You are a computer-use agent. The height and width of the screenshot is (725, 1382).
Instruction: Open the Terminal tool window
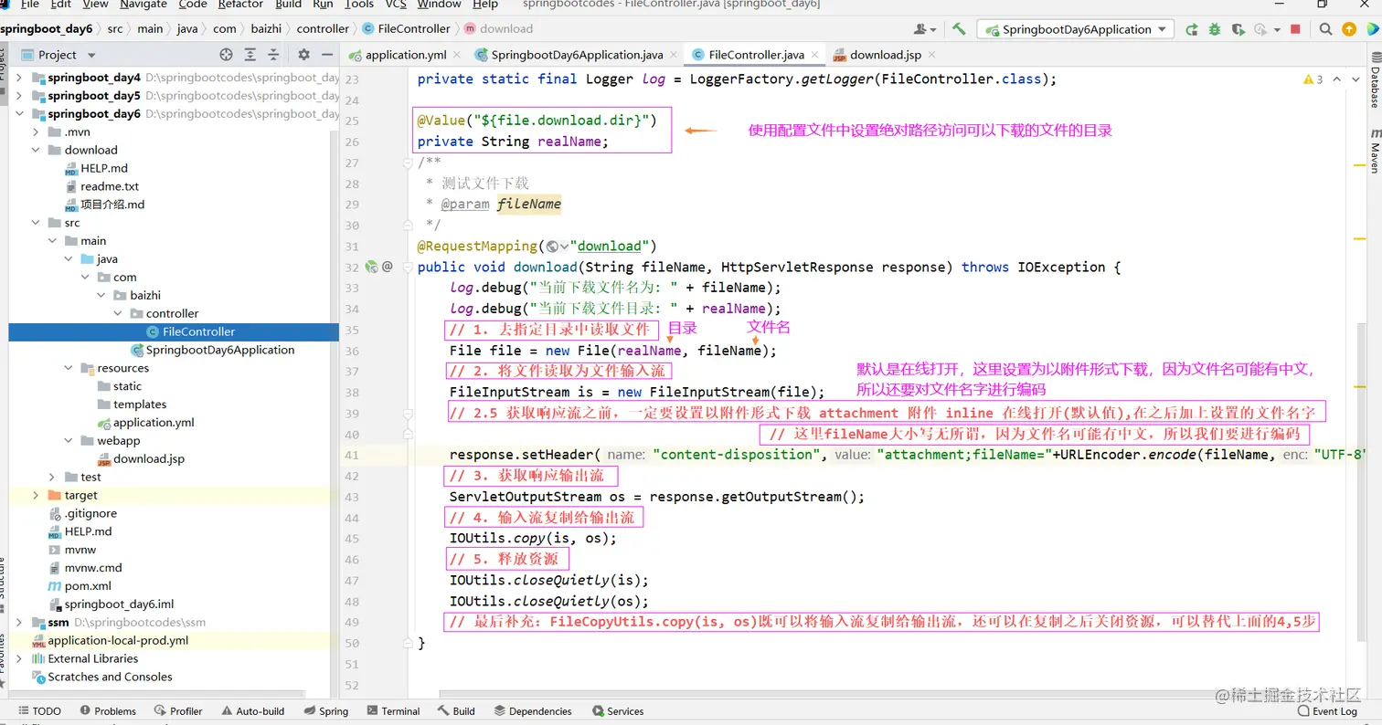click(392, 710)
